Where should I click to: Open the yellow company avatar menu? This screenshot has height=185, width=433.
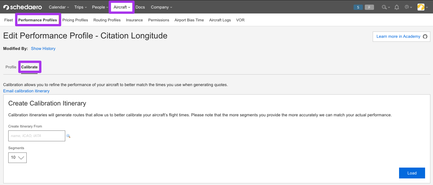422,7
